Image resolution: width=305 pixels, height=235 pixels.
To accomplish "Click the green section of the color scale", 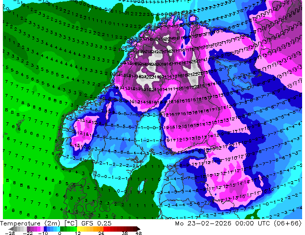I will coord(68,229).
